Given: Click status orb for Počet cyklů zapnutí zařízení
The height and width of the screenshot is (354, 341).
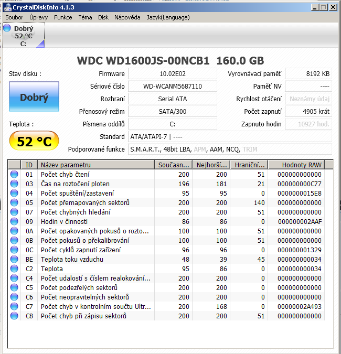Looking at the screenshot, I should click(x=14, y=250).
